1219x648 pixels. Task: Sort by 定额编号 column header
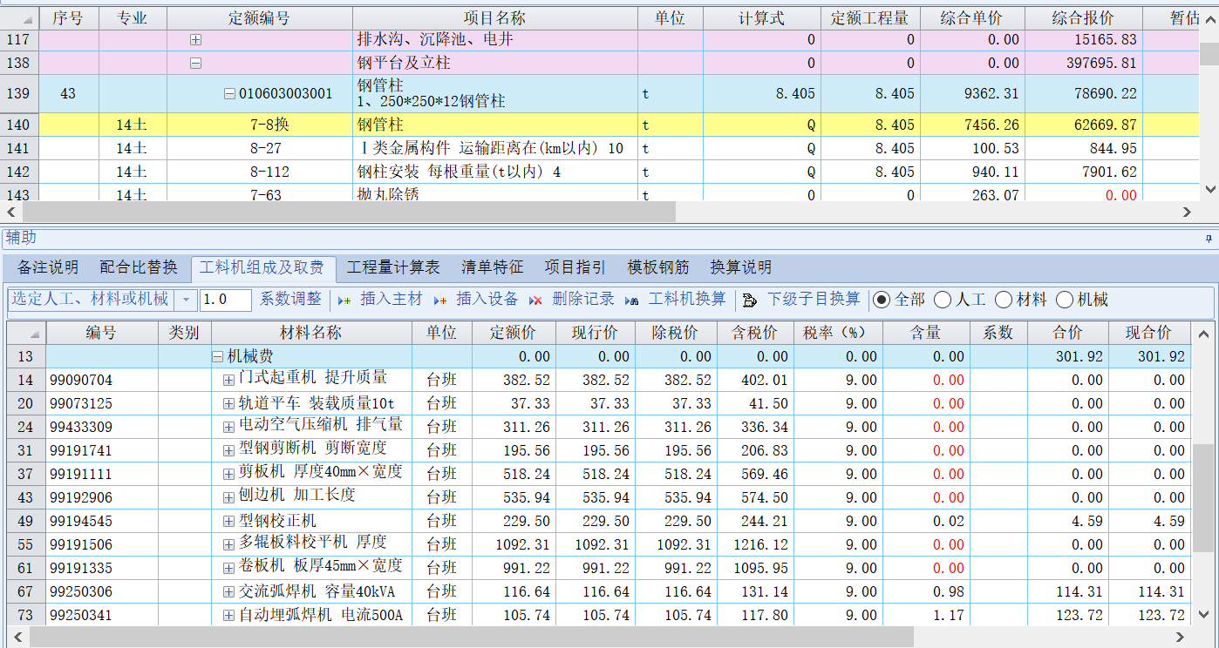click(259, 18)
